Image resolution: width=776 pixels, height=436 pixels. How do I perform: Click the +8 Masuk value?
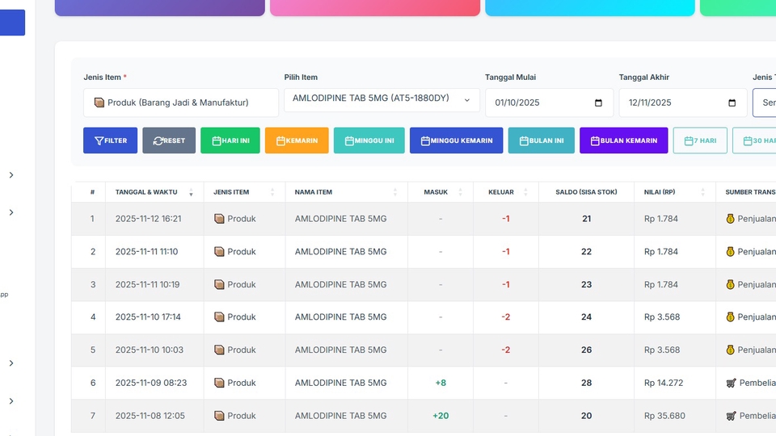point(441,383)
